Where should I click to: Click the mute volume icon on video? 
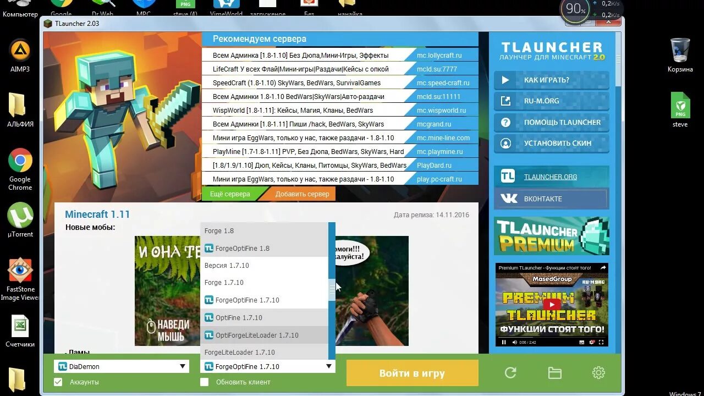515,342
